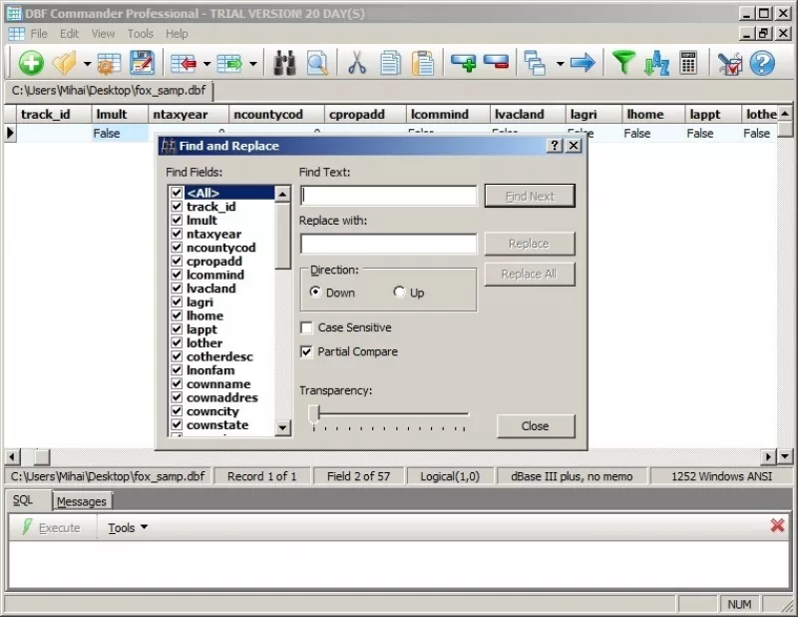Expand dropdown arrow beside the windows cascade icon
798x617 pixels.
pyautogui.click(x=560, y=64)
